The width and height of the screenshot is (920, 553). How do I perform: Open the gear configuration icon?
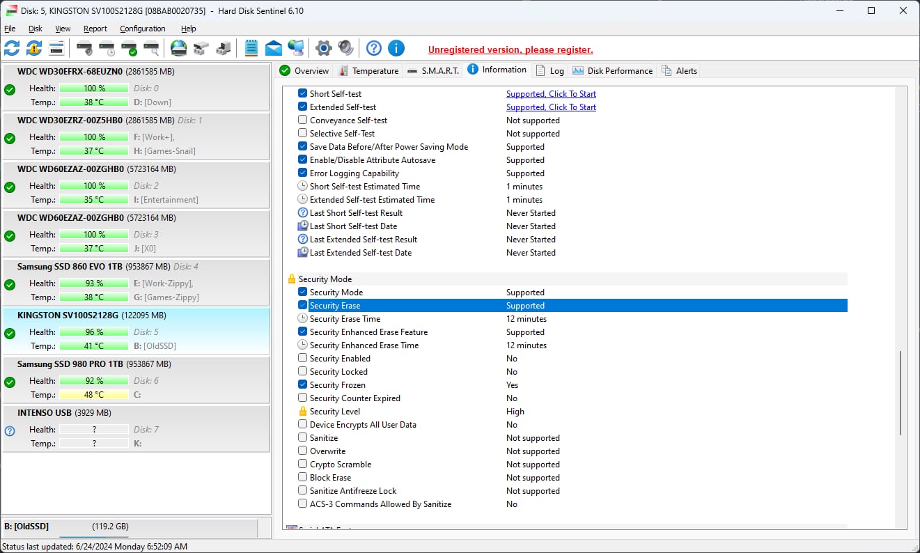[324, 48]
